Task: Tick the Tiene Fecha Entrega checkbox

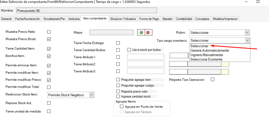Action: [x=118, y=43]
